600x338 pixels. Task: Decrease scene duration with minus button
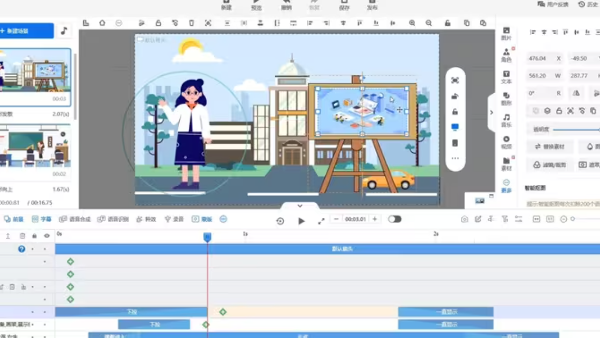coord(336,219)
